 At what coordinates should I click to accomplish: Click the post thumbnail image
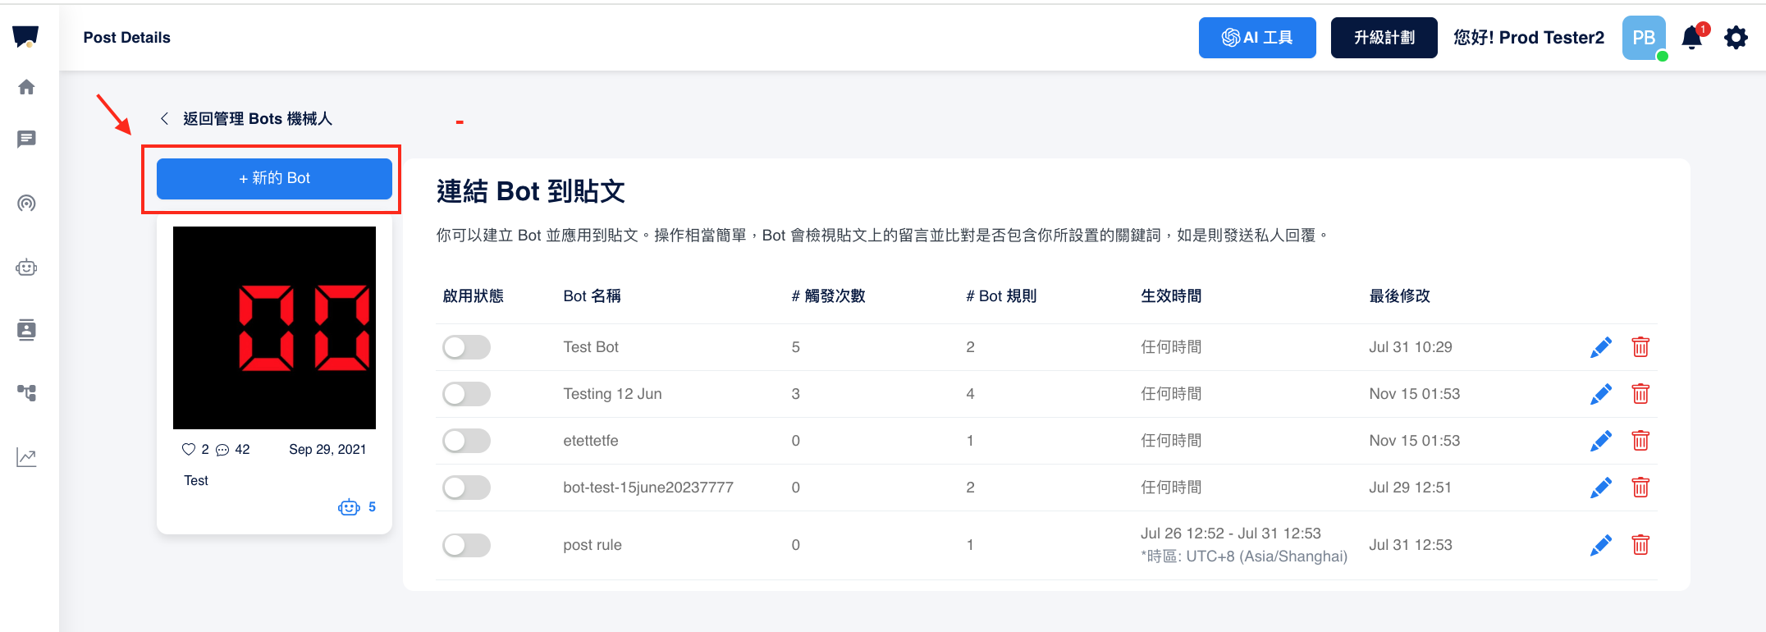[274, 327]
